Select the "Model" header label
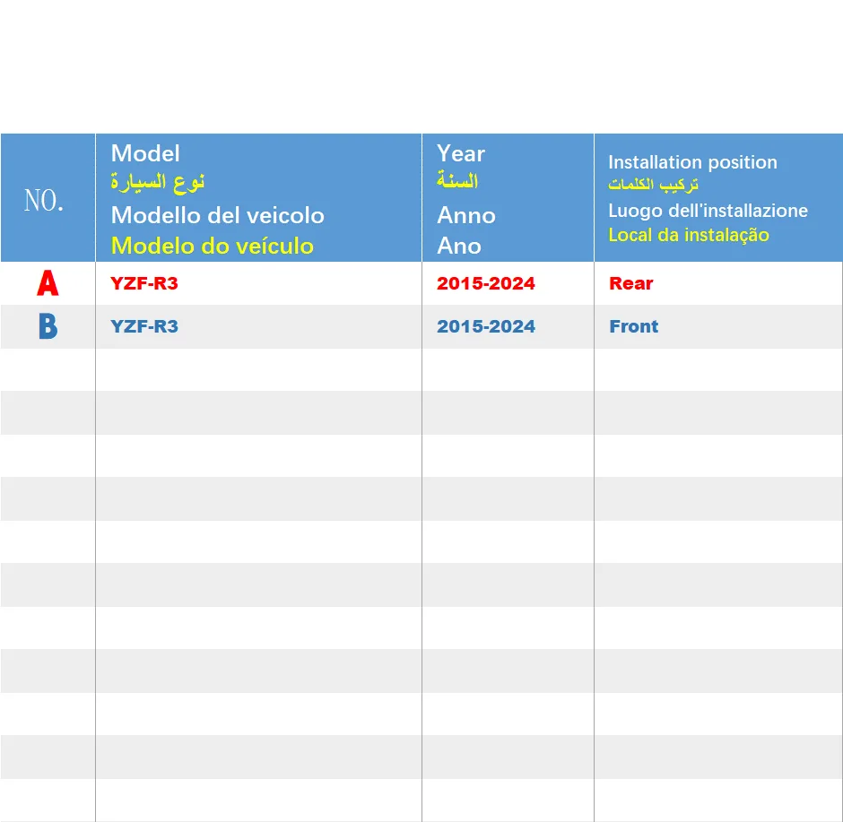843x822 pixels. tap(145, 153)
